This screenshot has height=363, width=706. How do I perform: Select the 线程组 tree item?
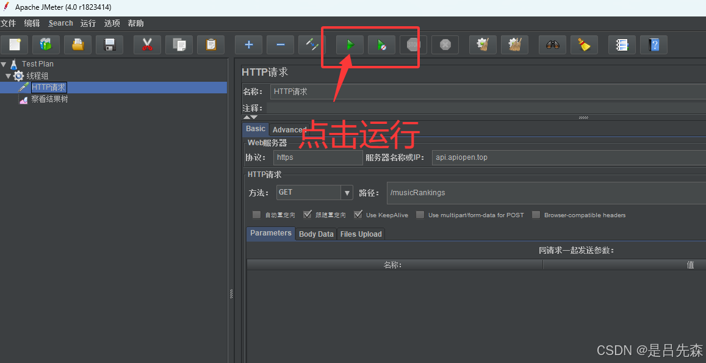(x=37, y=76)
